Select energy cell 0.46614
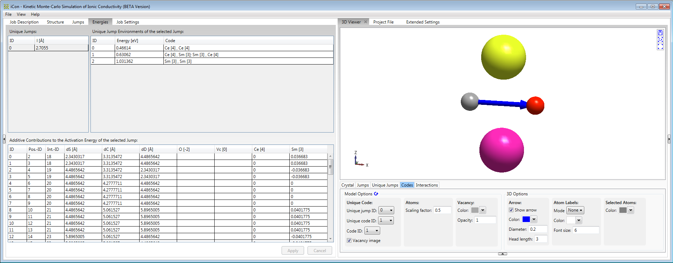 tap(139, 48)
